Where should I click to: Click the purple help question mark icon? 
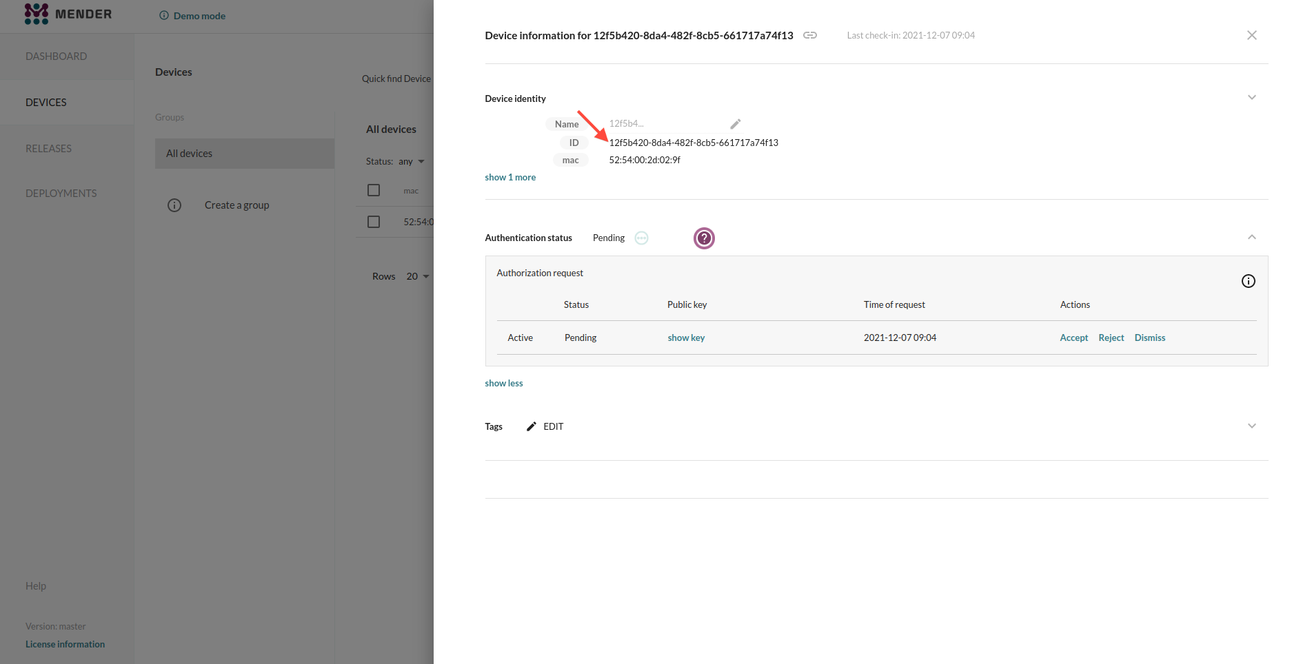(x=703, y=238)
